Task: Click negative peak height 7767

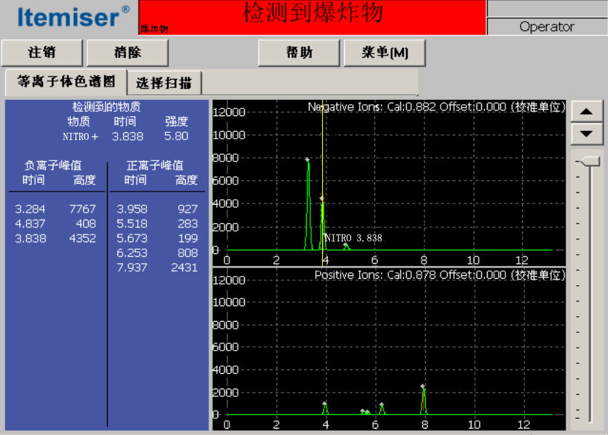Action: [x=82, y=209]
